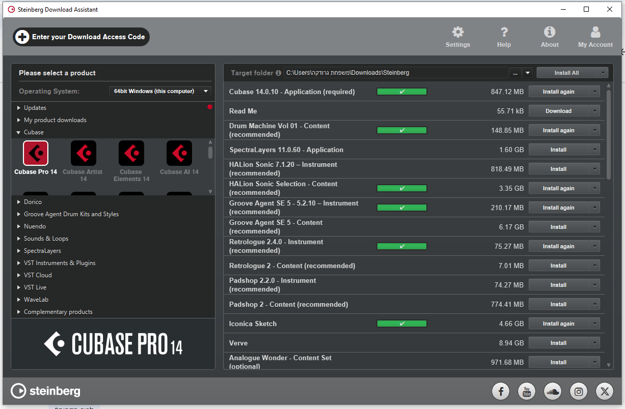
Task: Click Install again for Iconica Sketch
Action: point(559,324)
